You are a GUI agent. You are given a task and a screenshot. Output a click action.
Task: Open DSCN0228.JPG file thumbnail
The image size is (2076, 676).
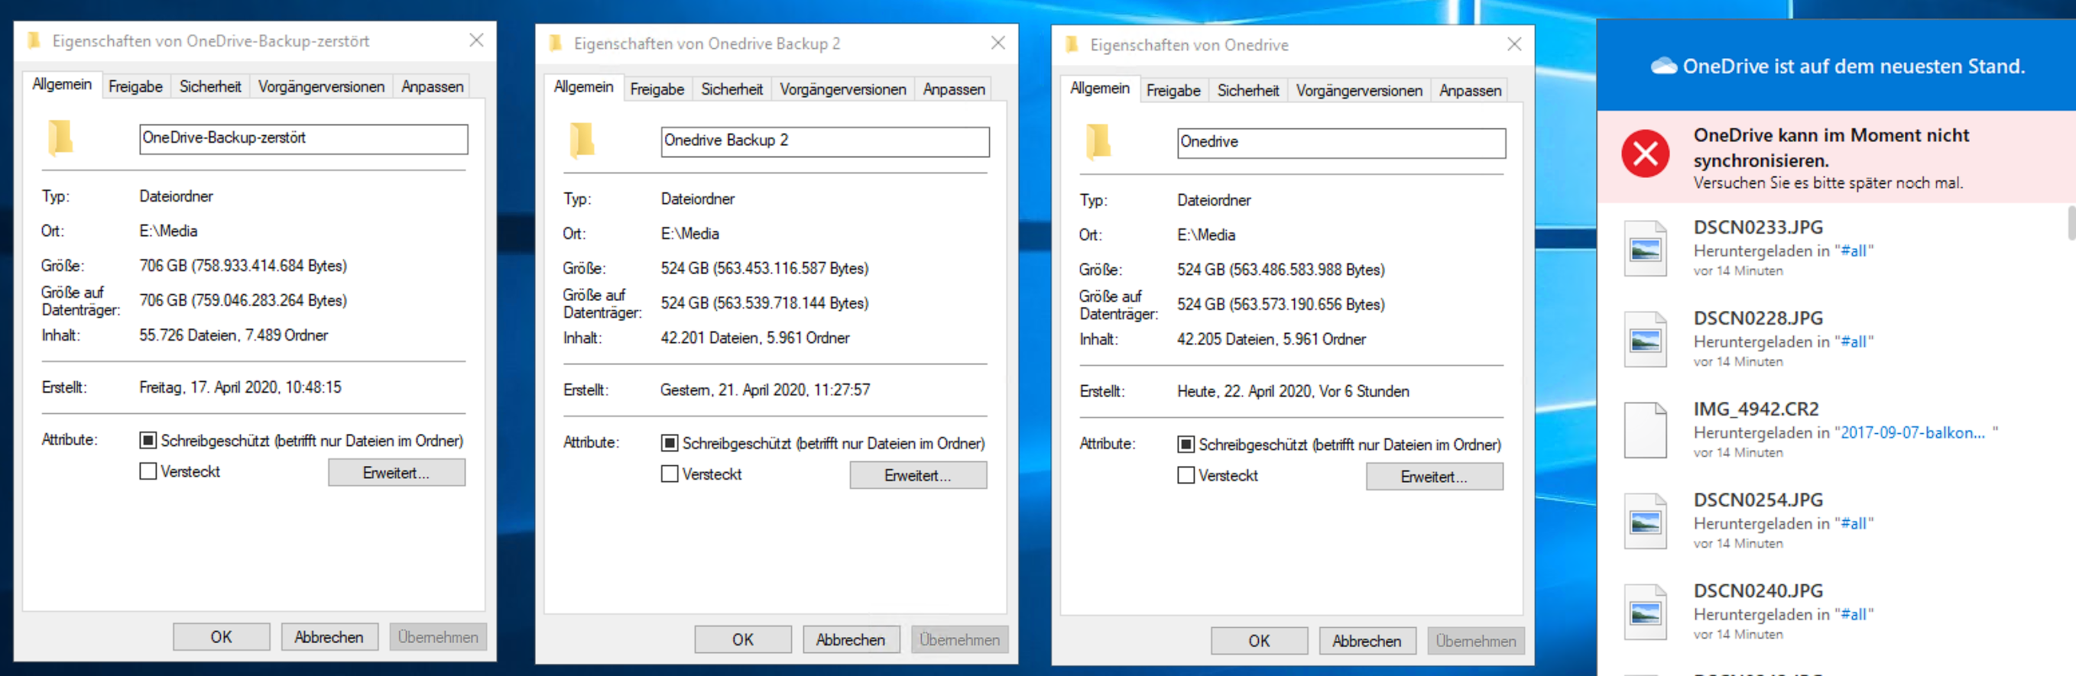[1645, 339]
